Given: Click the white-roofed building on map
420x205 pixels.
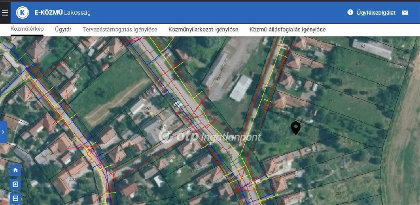Looking at the screenshot, I should click(x=241, y=88).
